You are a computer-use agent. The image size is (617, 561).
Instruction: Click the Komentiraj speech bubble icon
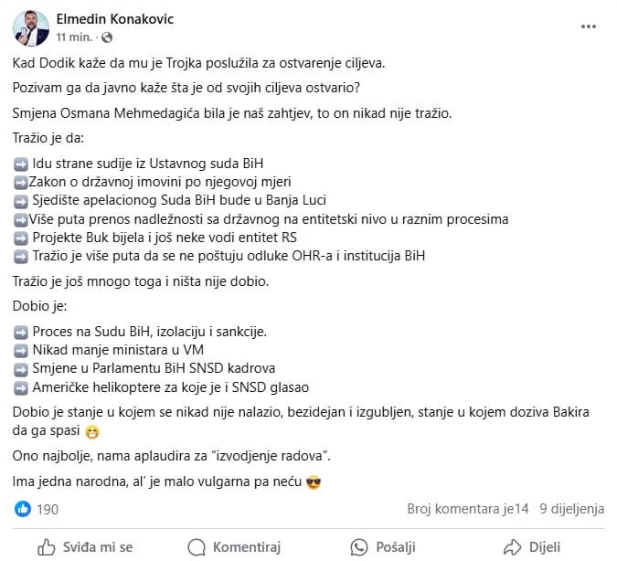coord(197,546)
